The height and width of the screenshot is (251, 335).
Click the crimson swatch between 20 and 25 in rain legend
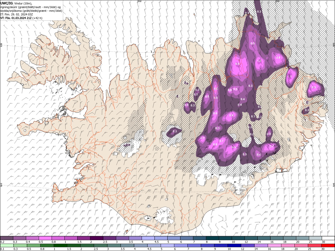[x=301, y=246]
